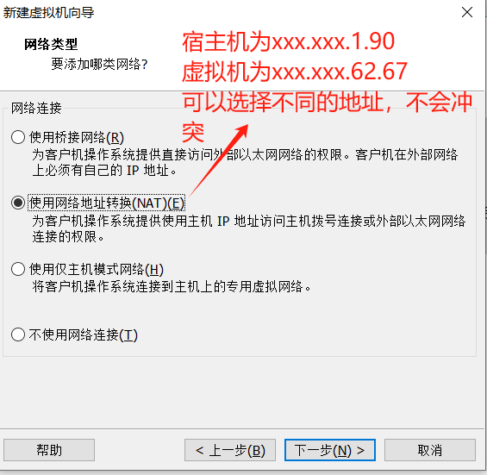Image resolution: width=487 pixels, height=475 pixels.
Task: Go back with the 上一步(B) button
Action: pyautogui.click(x=230, y=450)
